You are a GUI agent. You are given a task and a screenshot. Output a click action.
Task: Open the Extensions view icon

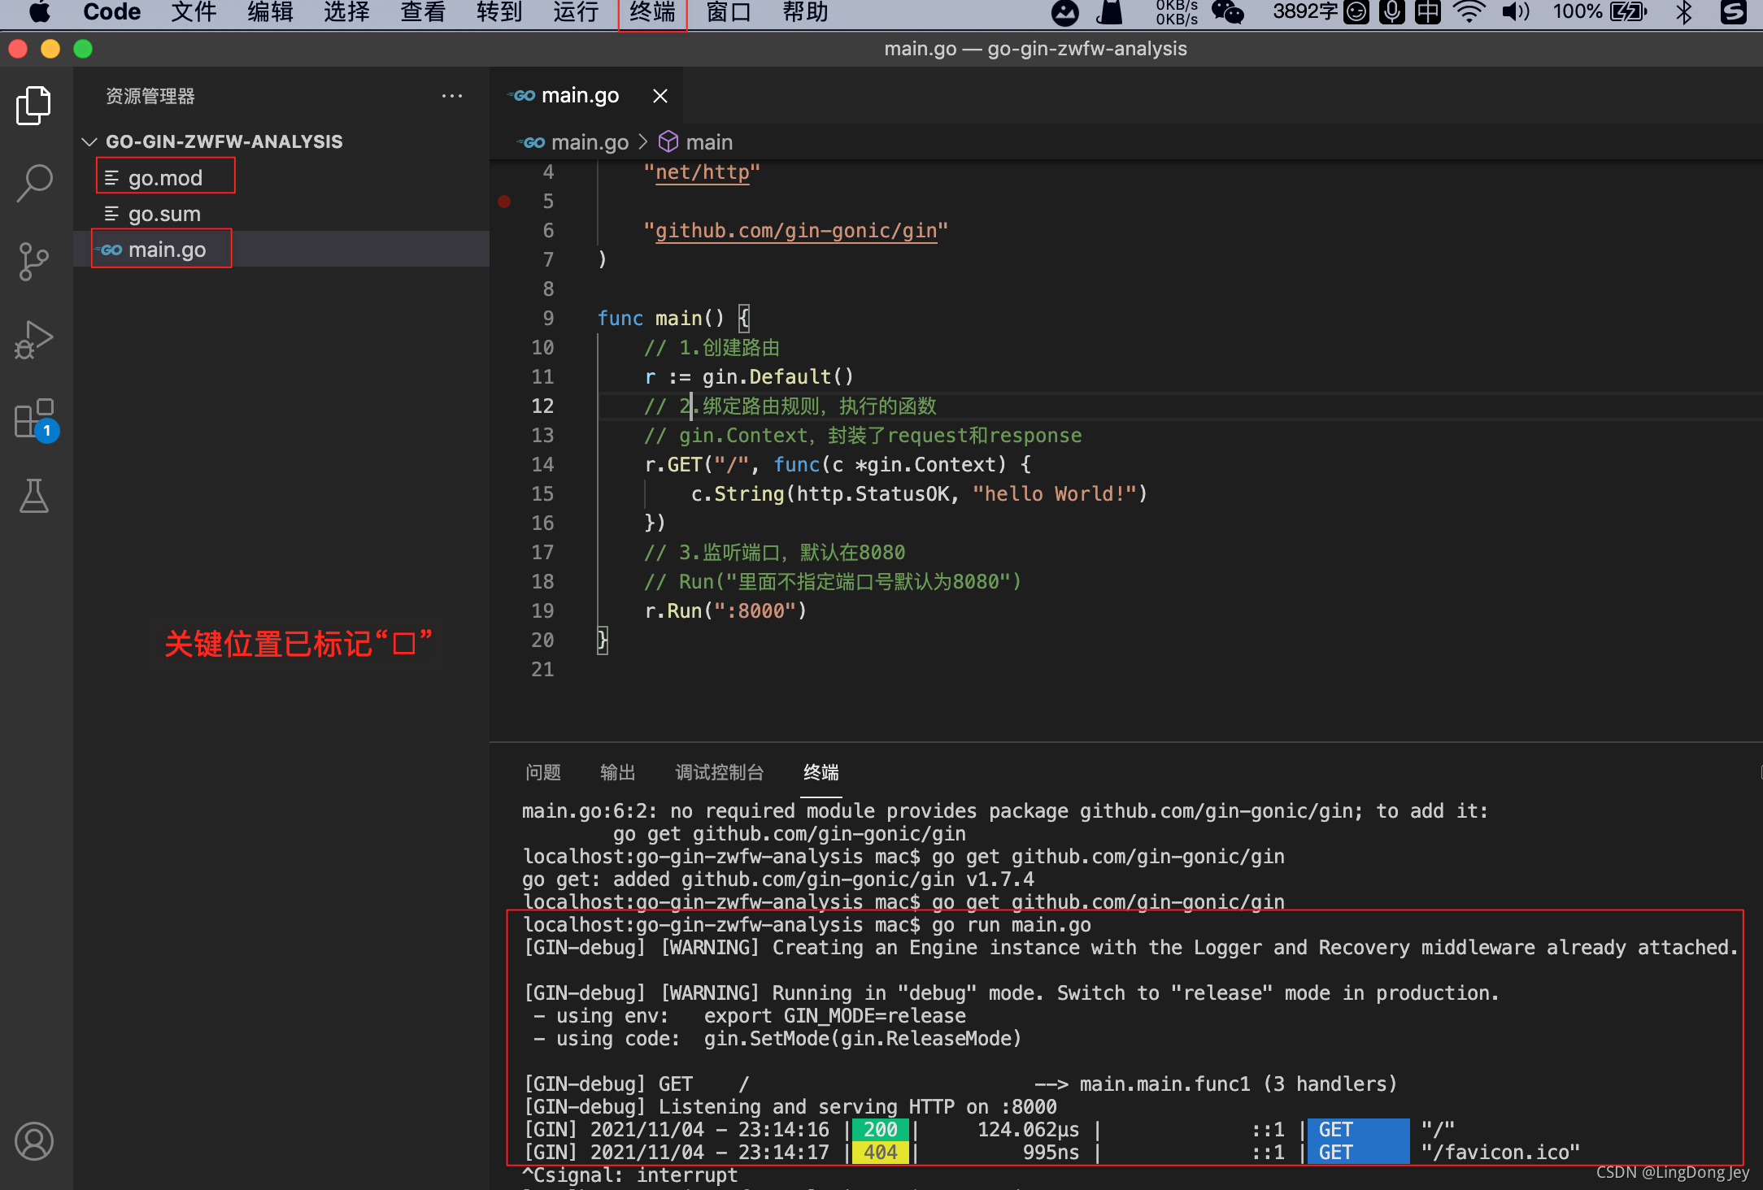click(34, 418)
